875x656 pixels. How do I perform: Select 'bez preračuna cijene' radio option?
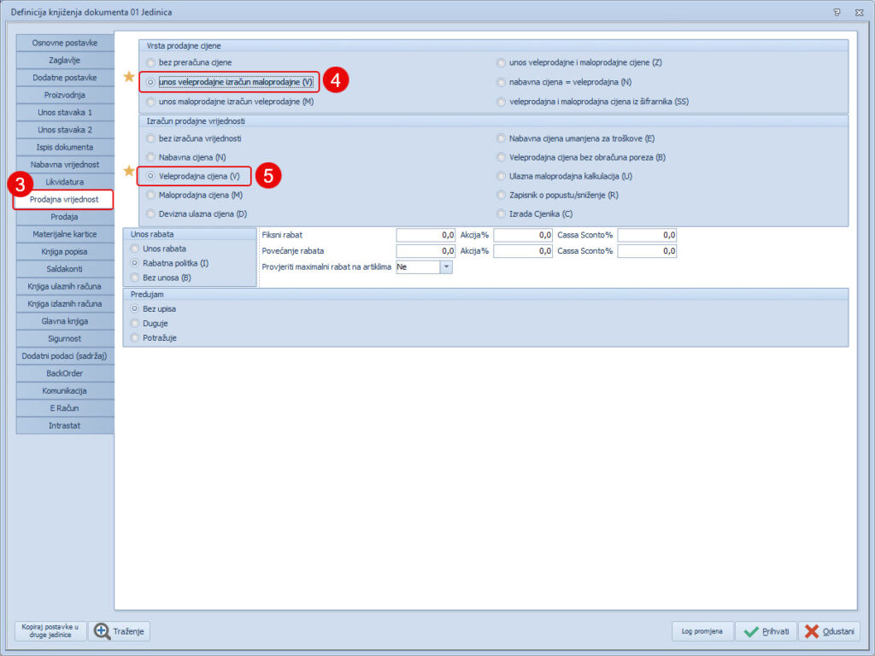pos(151,62)
